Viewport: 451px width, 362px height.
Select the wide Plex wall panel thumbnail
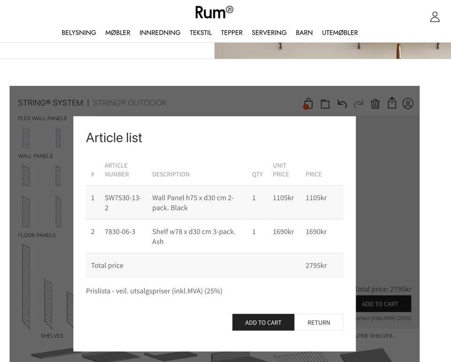coord(26,138)
